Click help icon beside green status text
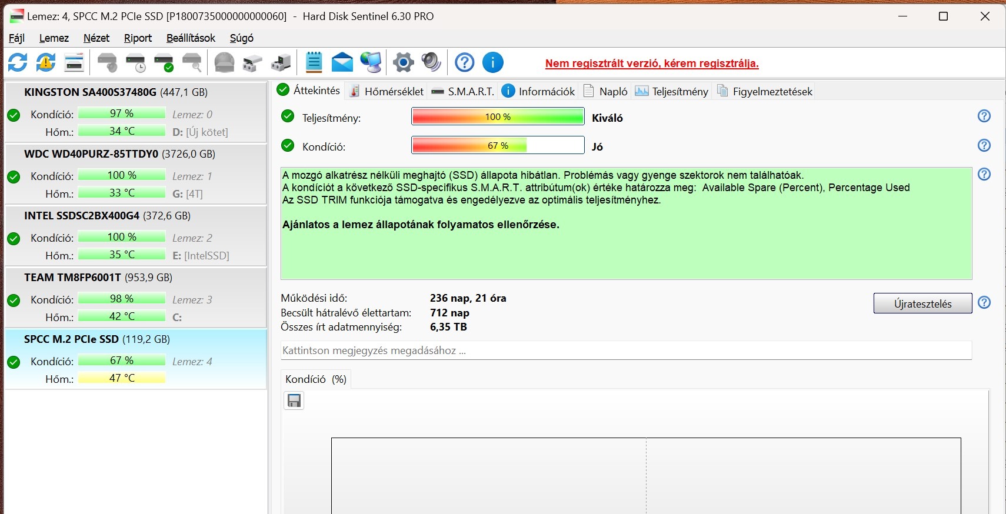 (x=984, y=174)
